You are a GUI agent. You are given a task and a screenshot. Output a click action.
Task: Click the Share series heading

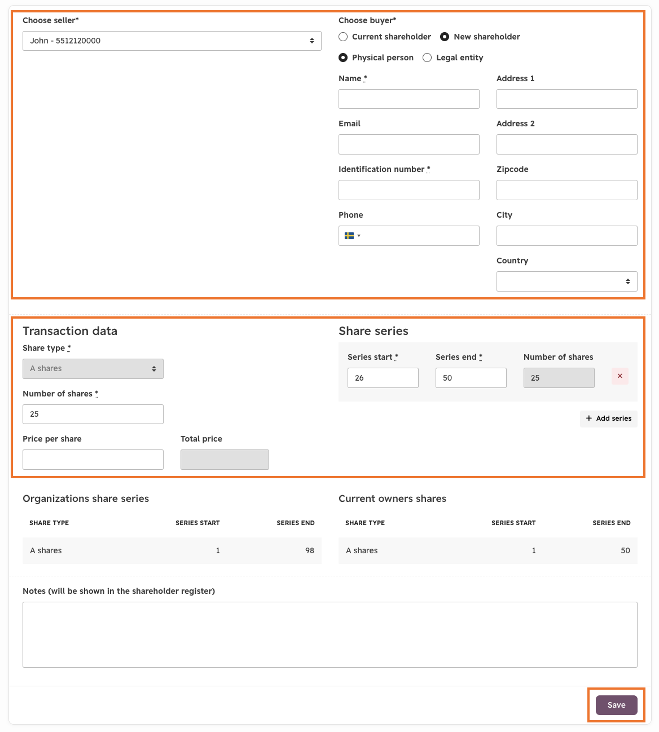(374, 331)
